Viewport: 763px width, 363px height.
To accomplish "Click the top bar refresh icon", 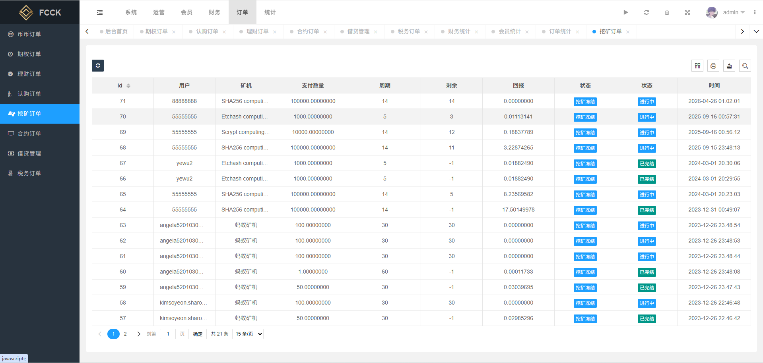I will tap(647, 12).
